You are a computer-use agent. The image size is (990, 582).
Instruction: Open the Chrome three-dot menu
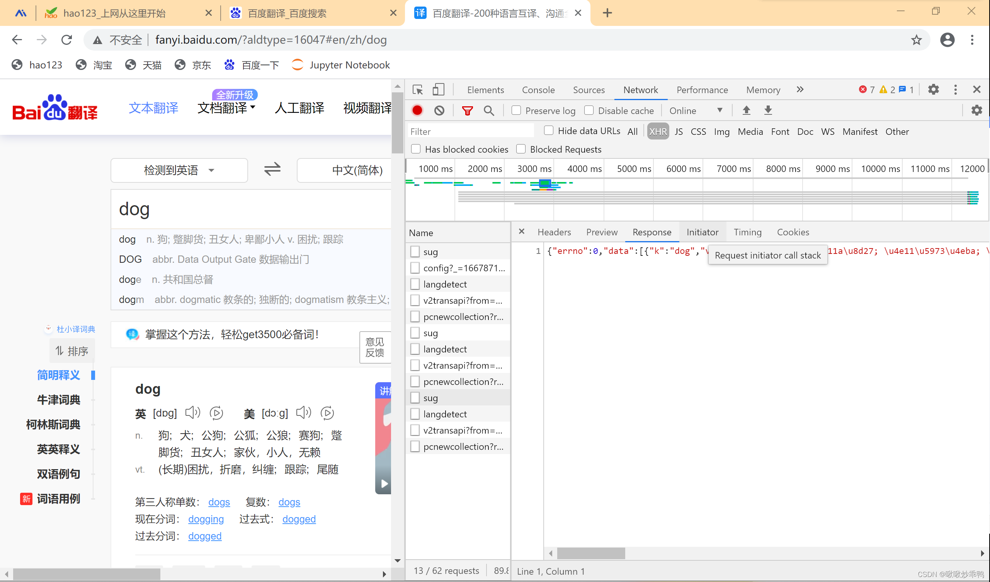pyautogui.click(x=972, y=40)
